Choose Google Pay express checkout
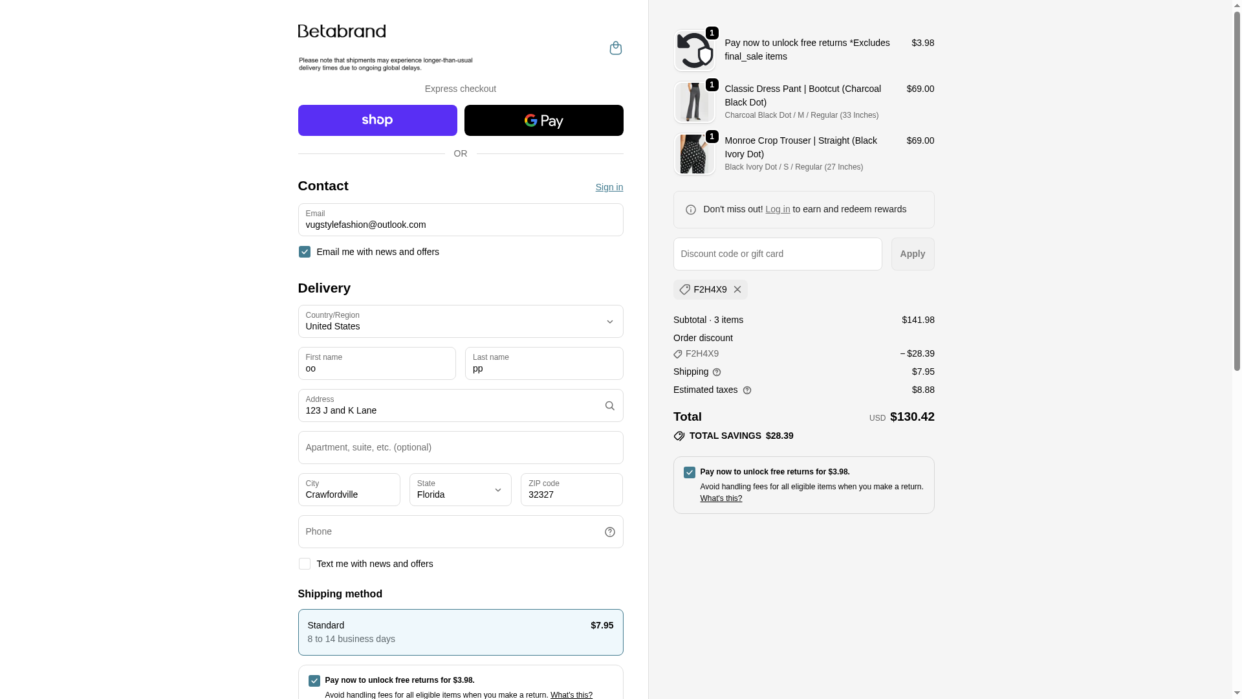 point(543,120)
